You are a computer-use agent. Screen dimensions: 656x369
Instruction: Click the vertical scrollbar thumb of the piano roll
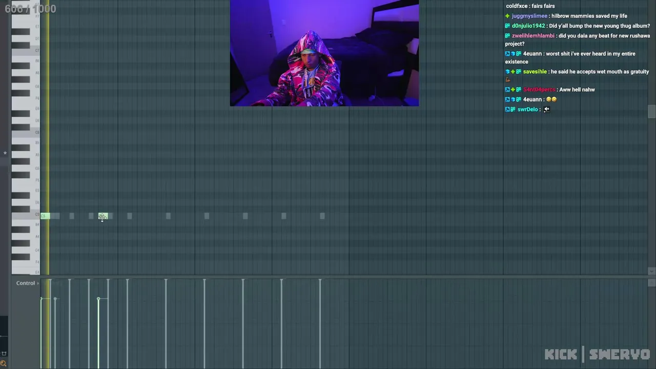(x=651, y=112)
